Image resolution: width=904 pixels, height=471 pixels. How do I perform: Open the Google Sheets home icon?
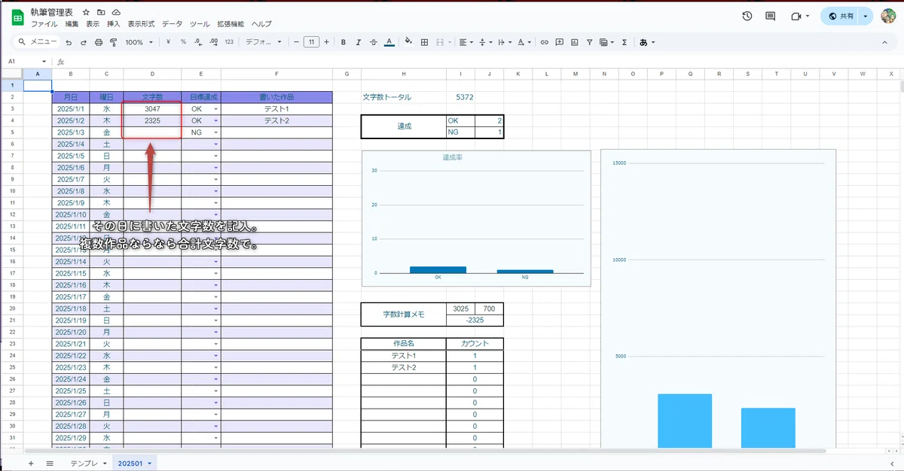click(x=17, y=17)
